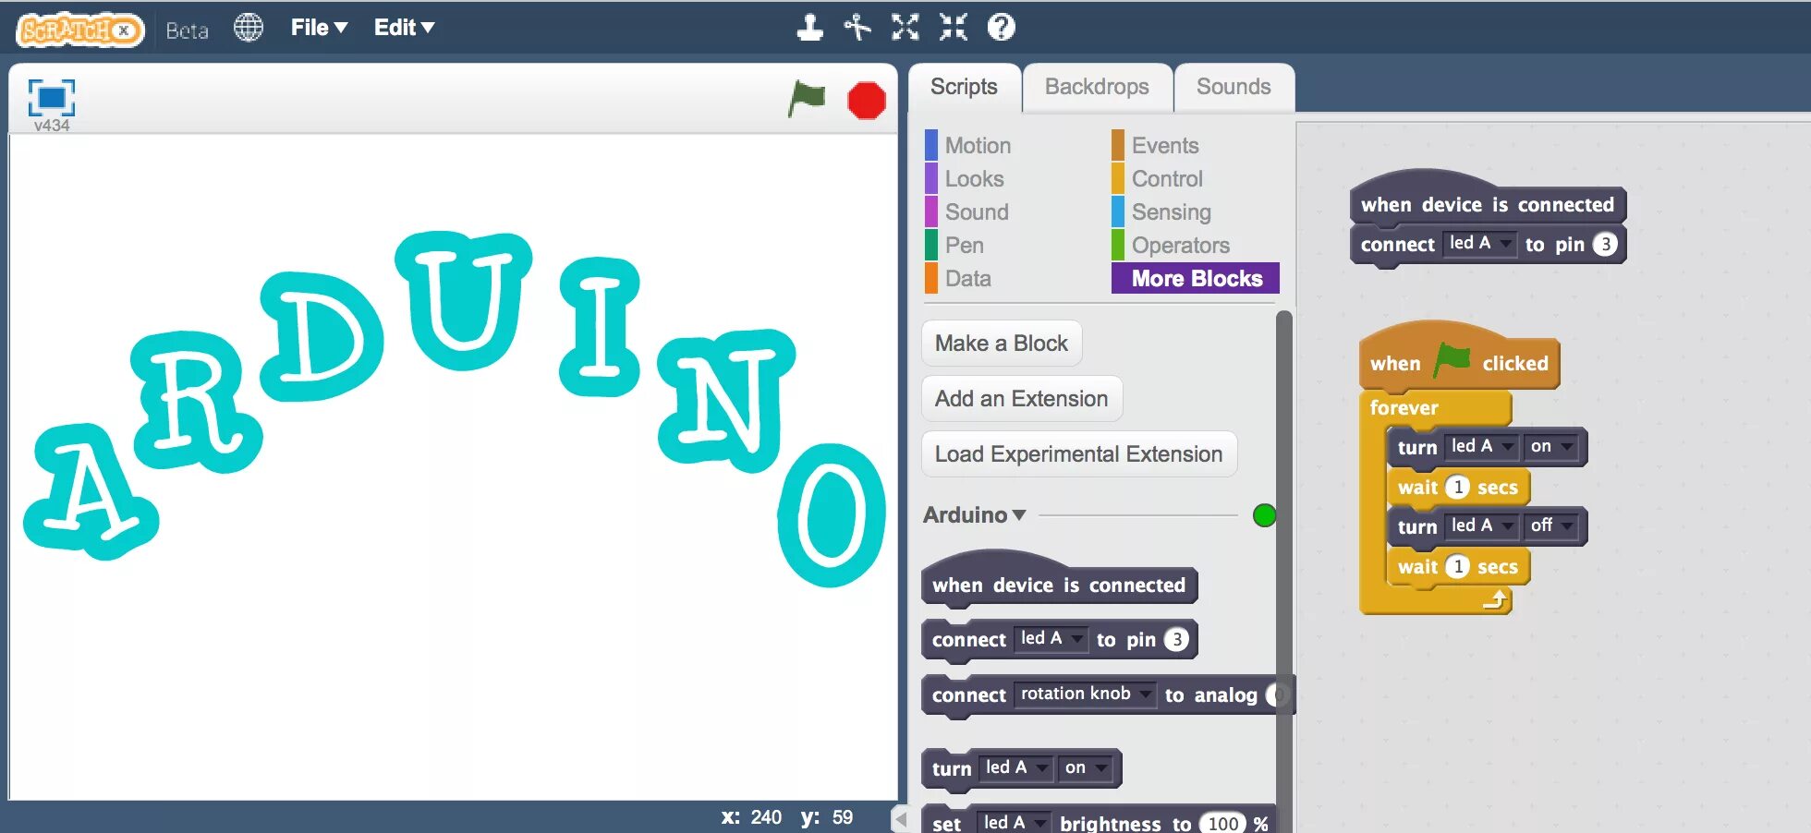Click the forever loop block

point(1403,407)
